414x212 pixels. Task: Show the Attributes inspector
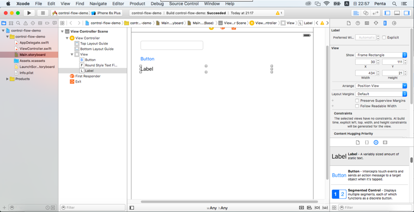tap(376, 23)
